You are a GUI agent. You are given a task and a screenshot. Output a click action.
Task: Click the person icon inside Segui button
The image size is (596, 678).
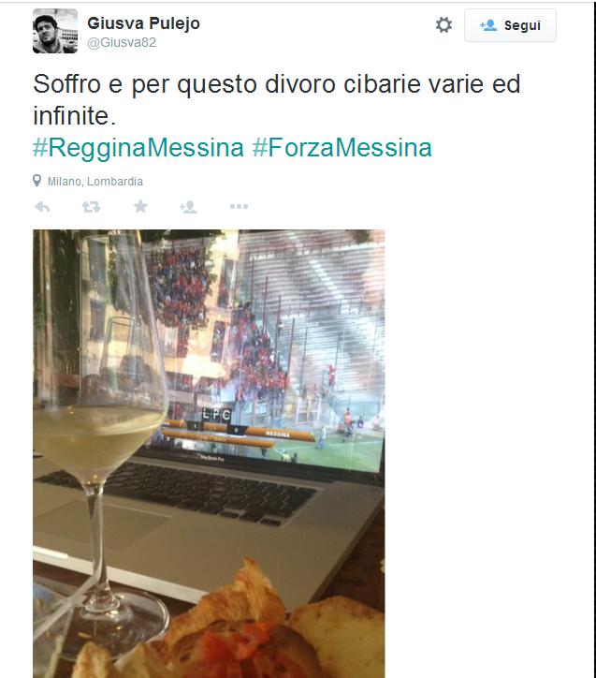[488, 25]
